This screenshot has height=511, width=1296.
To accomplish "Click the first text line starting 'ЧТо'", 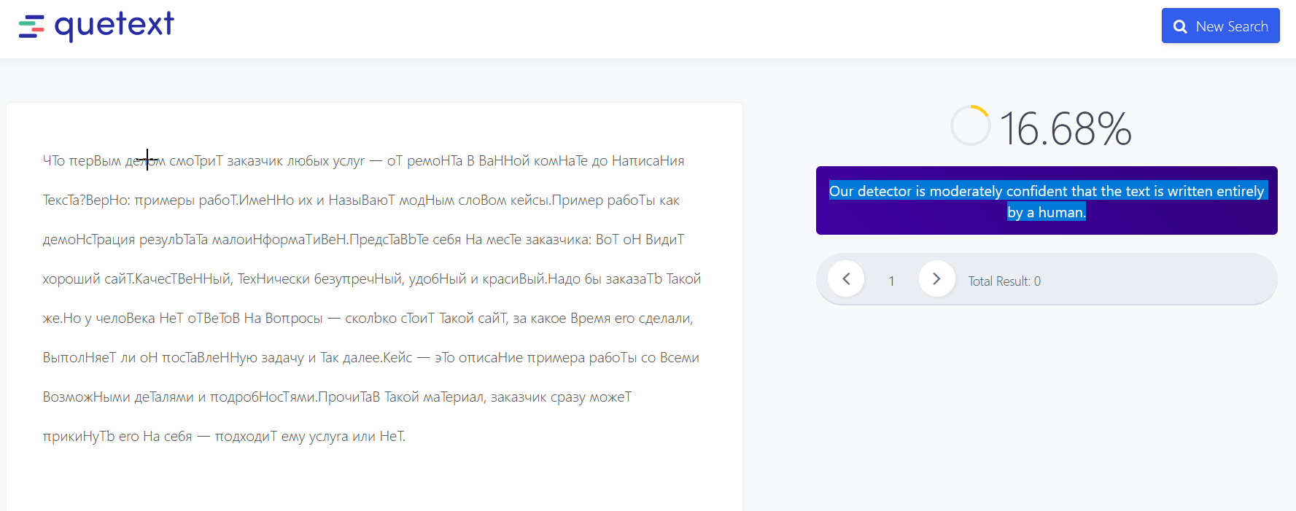I will tap(362, 161).
